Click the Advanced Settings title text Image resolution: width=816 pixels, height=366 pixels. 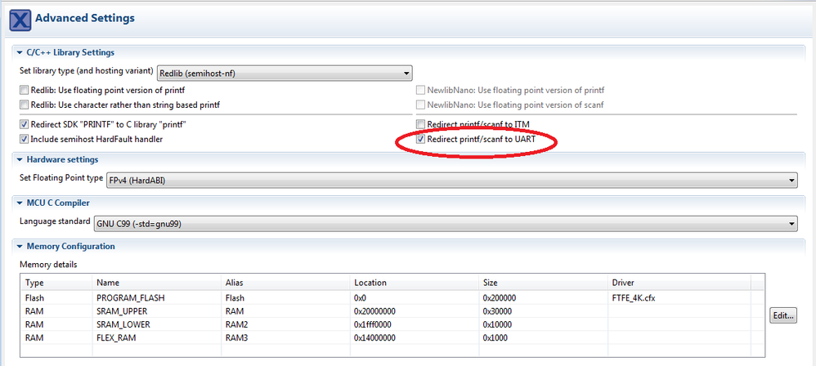coord(85,19)
